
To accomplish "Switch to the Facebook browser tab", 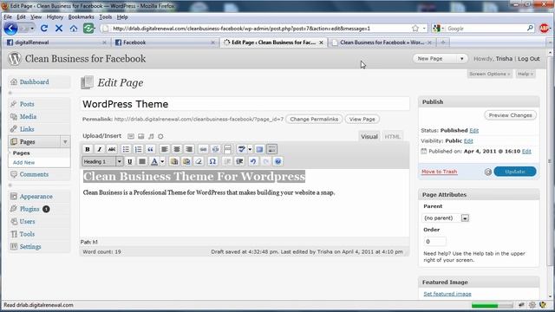I will [166, 42].
